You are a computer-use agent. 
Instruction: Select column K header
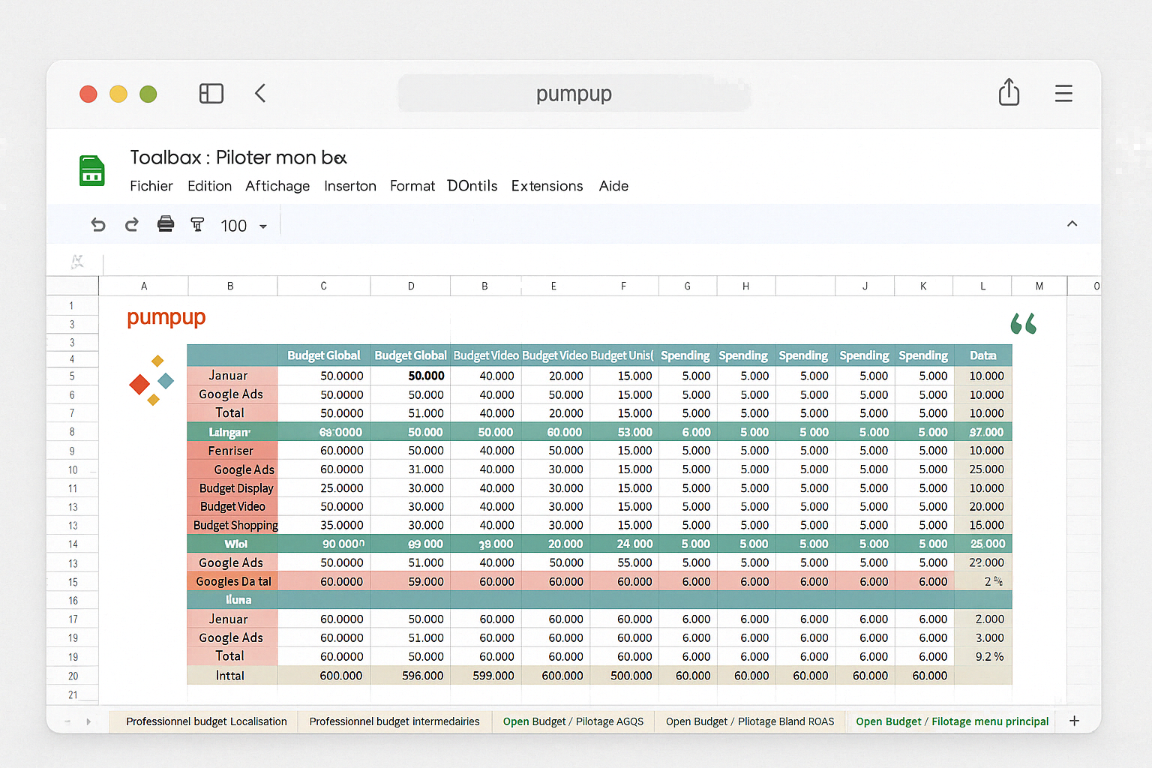click(923, 286)
